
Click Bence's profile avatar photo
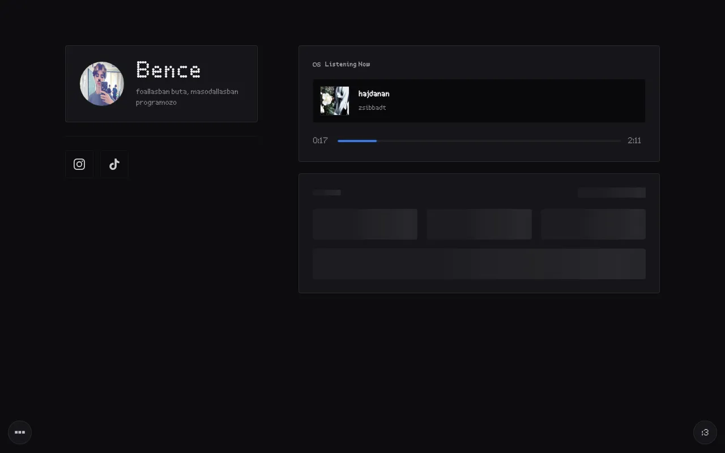point(102,84)
